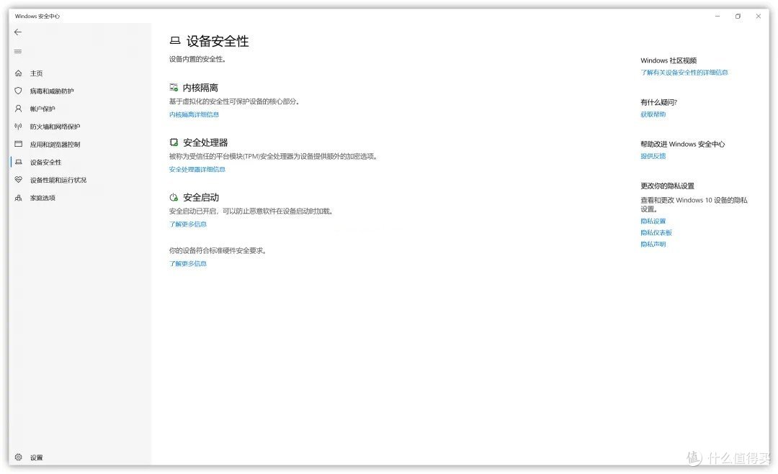Click the 安全启动 secure boot icon
Image resolution: width=778 pixels, height=474 pixels.
coord(174,198)
